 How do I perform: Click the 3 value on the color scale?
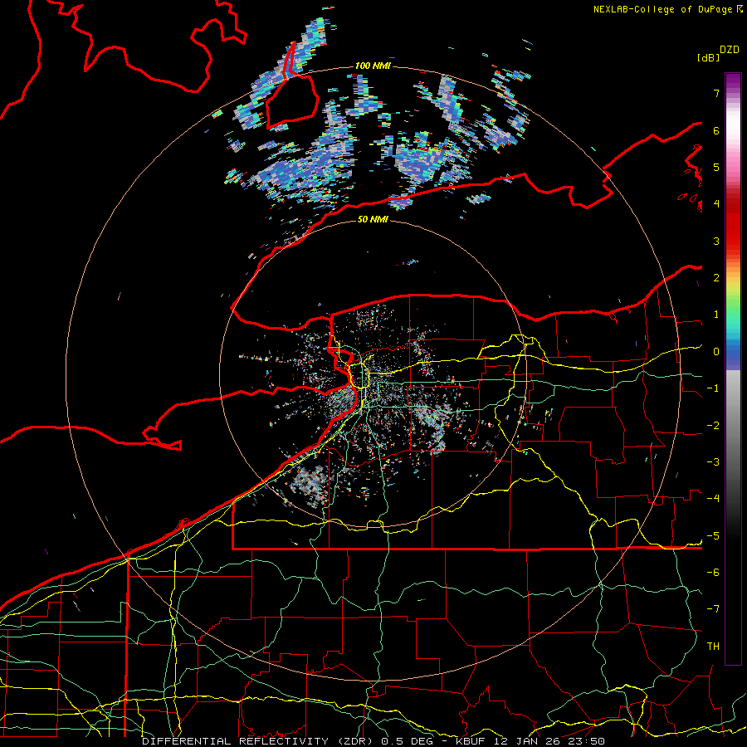click(x=716, y=241)
